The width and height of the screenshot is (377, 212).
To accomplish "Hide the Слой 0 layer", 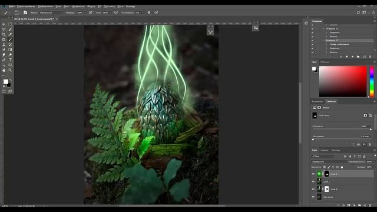I will point(313,189).
